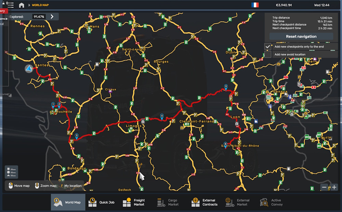The height and width of the screenshot is (212, 342).
Task: Open the Quick Job tab
Action: (x=102, y=202)
